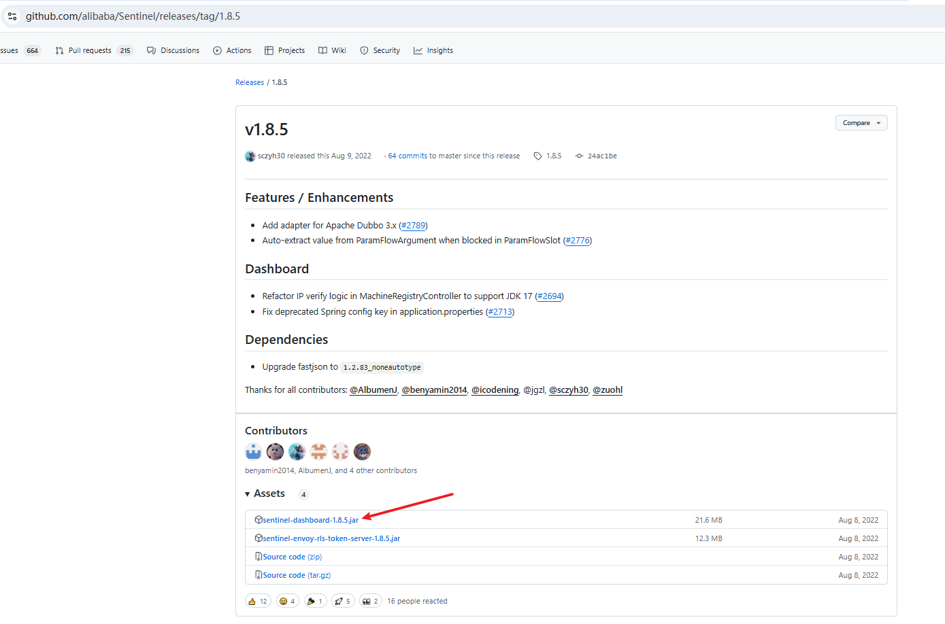Open pull request #2789 link

pos(413,225)
